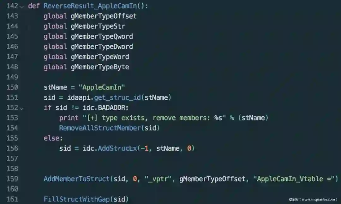Click line number 150 in gutter
Screen dimensions: 341x204
pos(12,87)
